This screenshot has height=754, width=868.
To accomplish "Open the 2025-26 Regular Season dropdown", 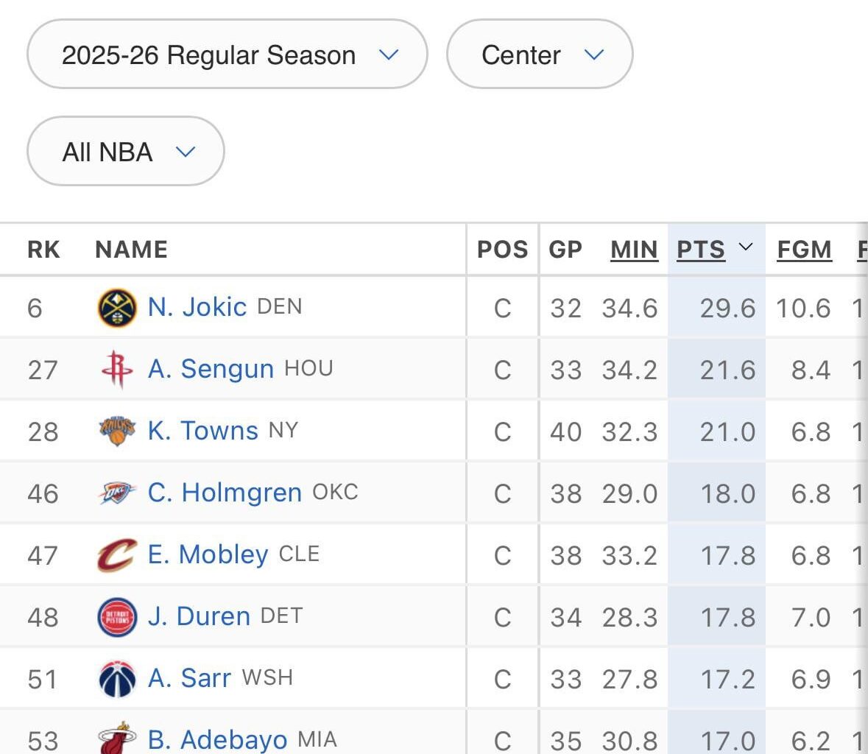I will [227, 55].
